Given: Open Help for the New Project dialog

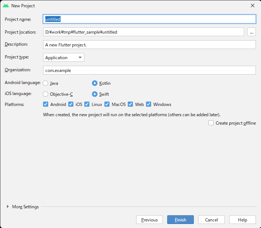Looking at the screenshot, I should tap(242, 220).
